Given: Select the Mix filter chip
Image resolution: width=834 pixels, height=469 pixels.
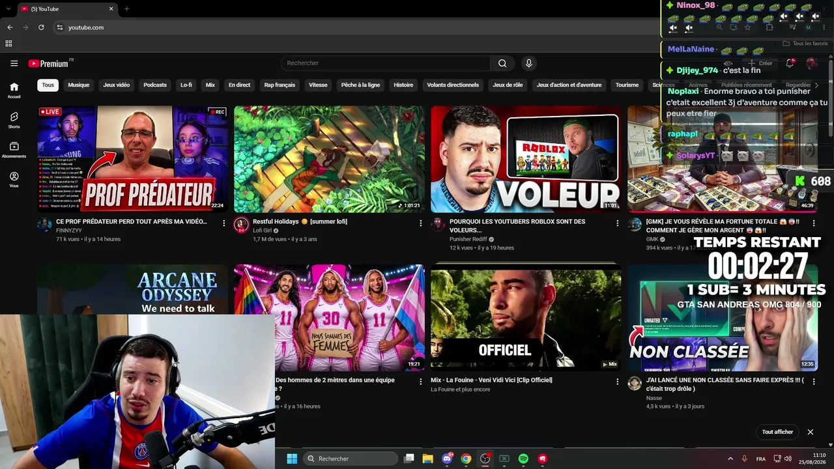Looking at the screenshot, I should 210,85.
